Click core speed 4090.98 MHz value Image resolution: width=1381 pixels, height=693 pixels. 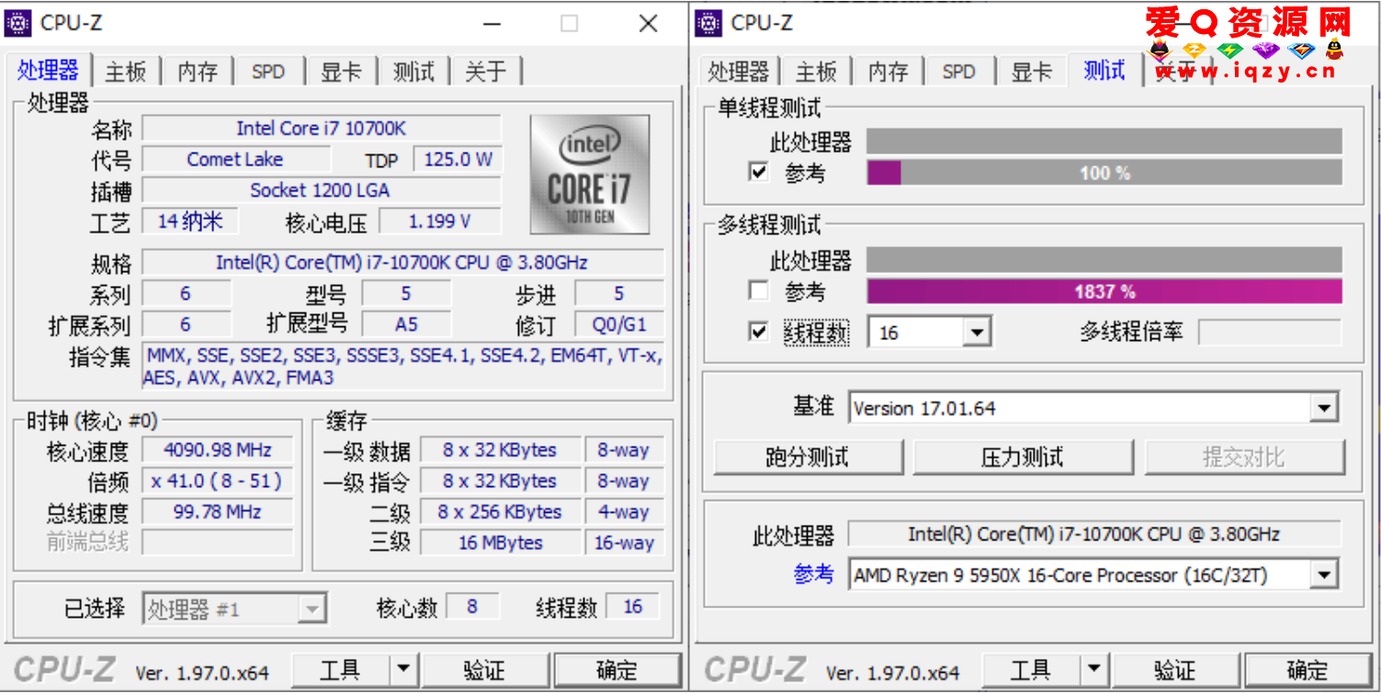[218, 450]
